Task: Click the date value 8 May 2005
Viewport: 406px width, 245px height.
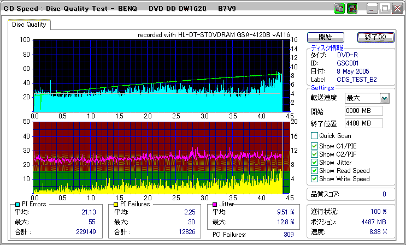Action: tap(353, 71)
